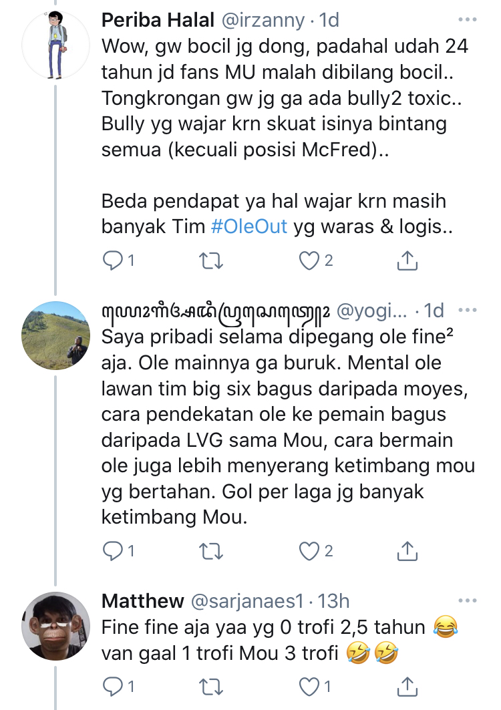
Task: Click the retweet icon under @yogi's reply
Action: (x=211, y=550)
